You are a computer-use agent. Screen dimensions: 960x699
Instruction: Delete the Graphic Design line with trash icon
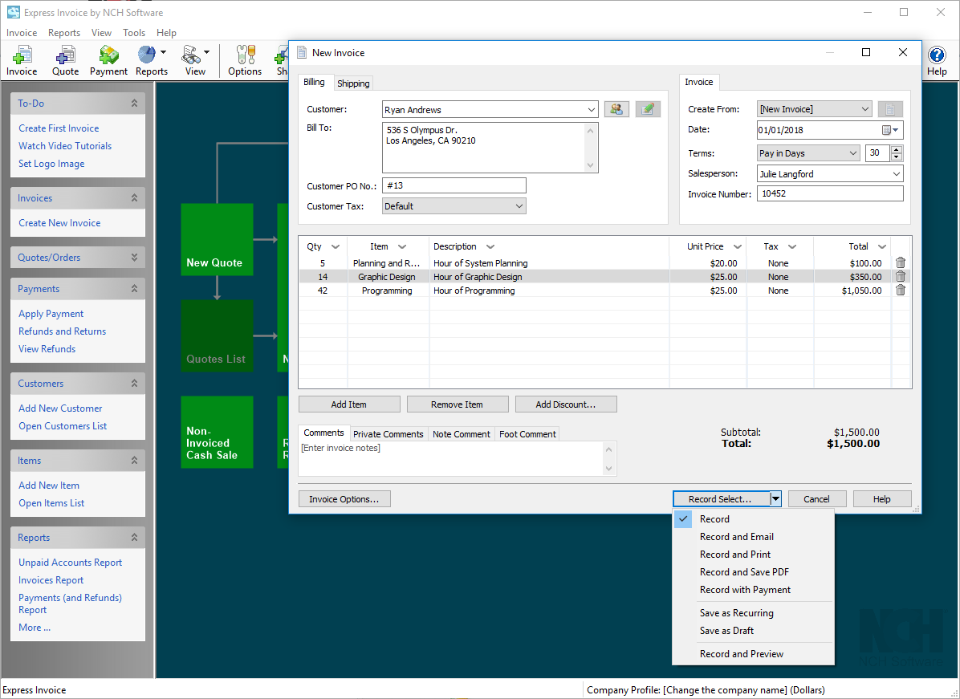[900, 276]
